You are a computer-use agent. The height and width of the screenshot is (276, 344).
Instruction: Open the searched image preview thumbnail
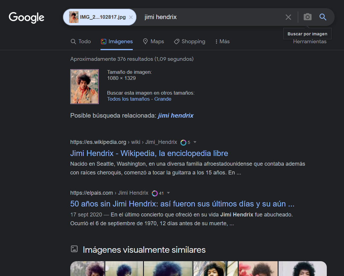(x=84, y=86)
